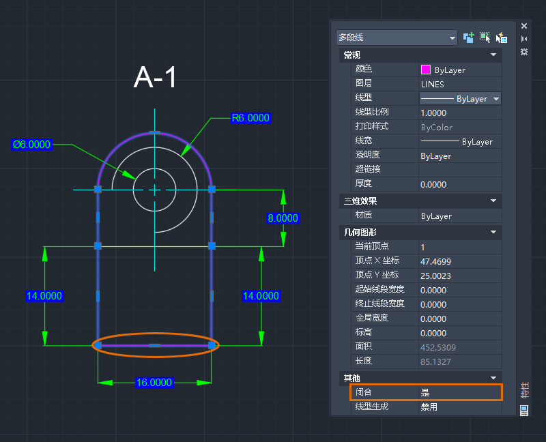Viewport: 546px width, 442px height.
Task: Click the Select Objects icon
Action: tap(485, 38)
